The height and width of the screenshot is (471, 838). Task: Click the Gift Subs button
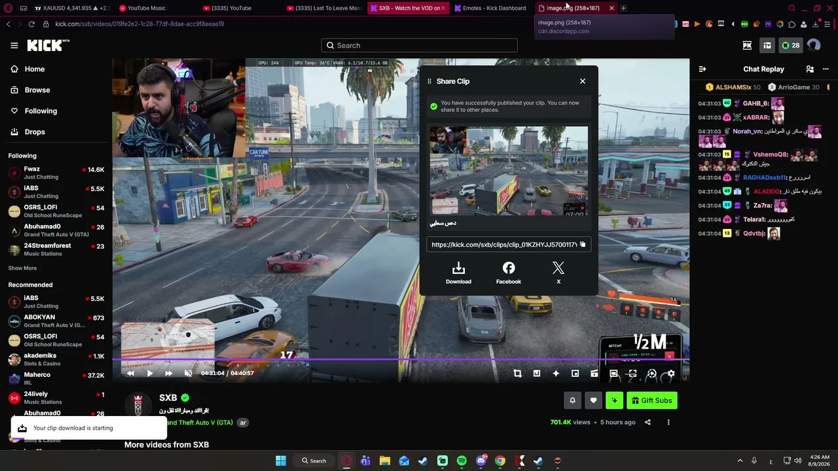pyautogui.click(x=652, y=400)
